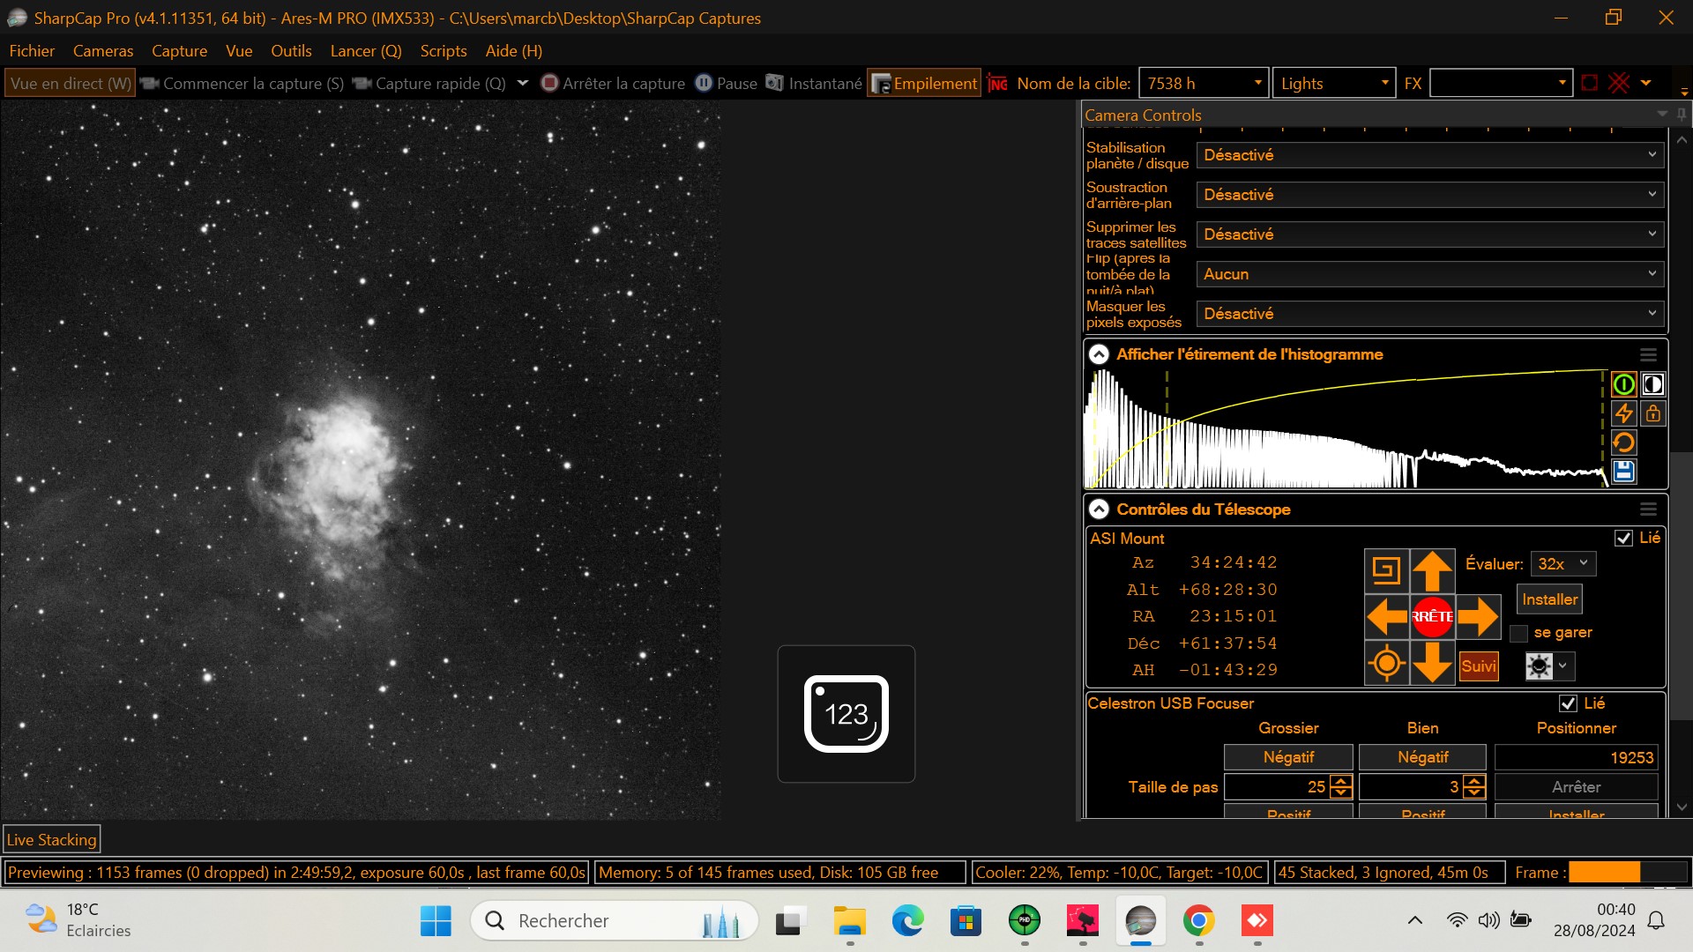Uncheck Lié checkbox for ASI Mount
The height and width of the screenshot is (952, 1693).
(1623, 538)
